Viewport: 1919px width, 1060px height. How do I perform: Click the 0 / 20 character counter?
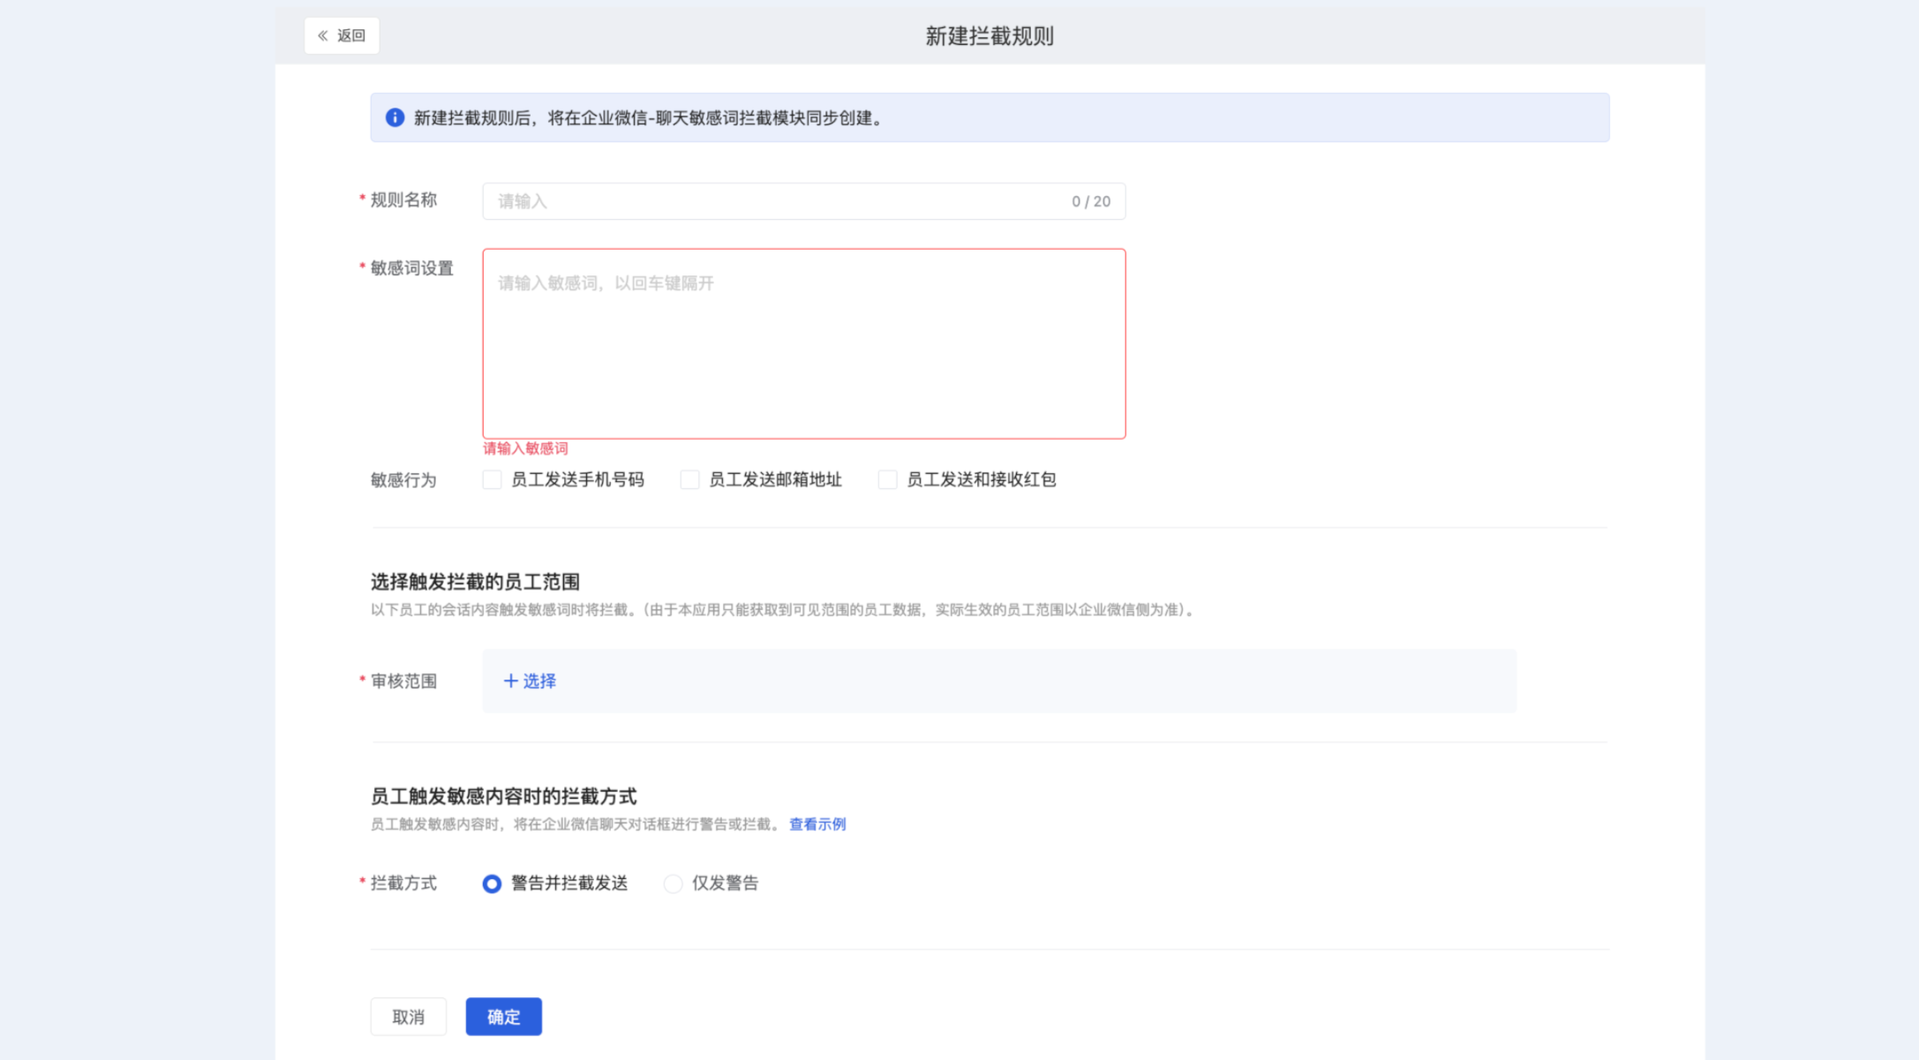pos(1091,201)
